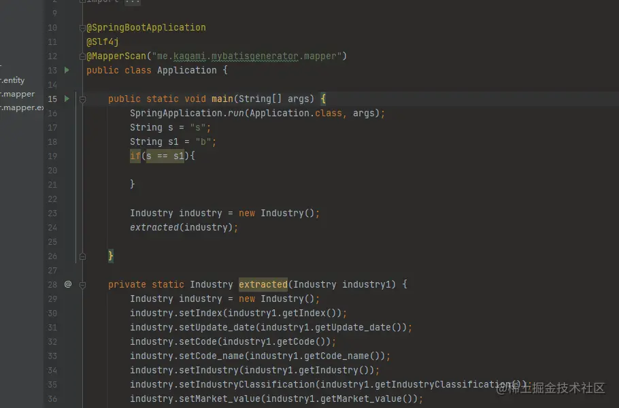Click the Industry class name on line 23

151,213
